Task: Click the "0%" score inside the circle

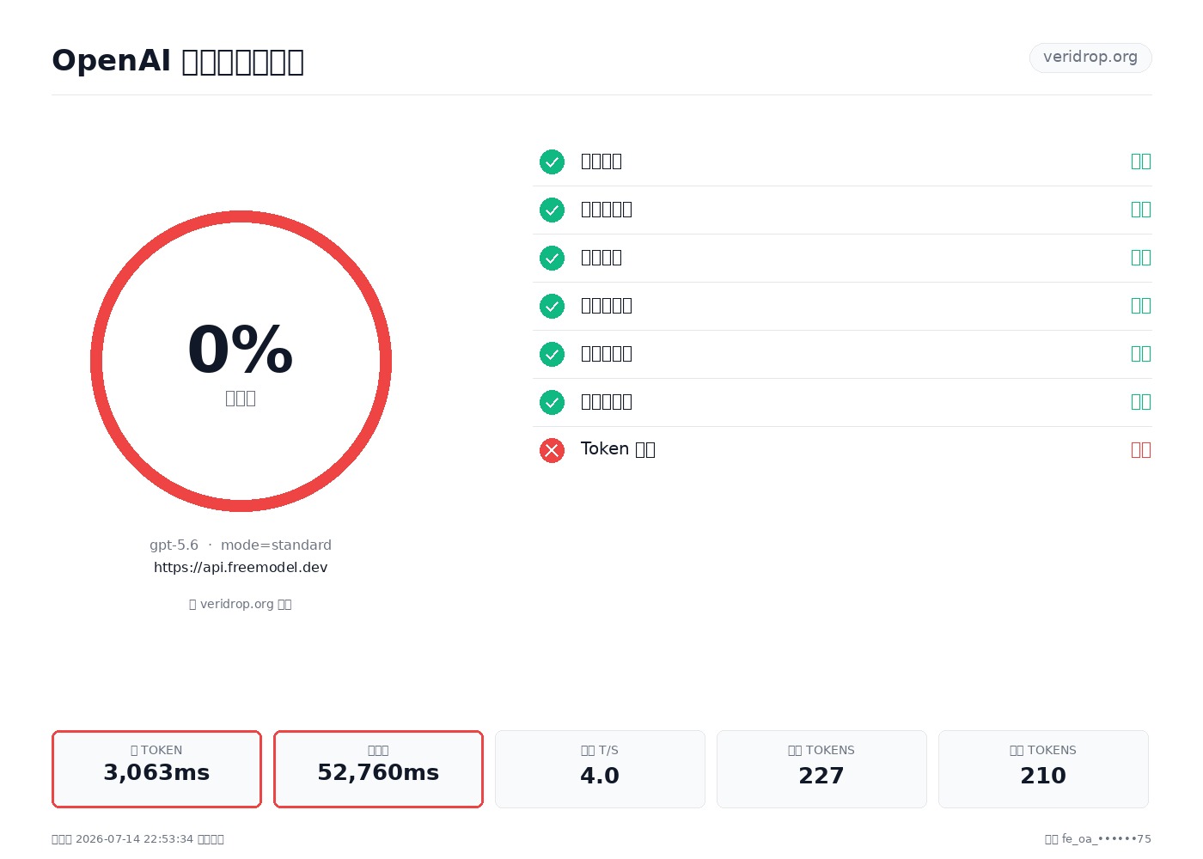Action: pyautogui.click(x=241, y=350)
